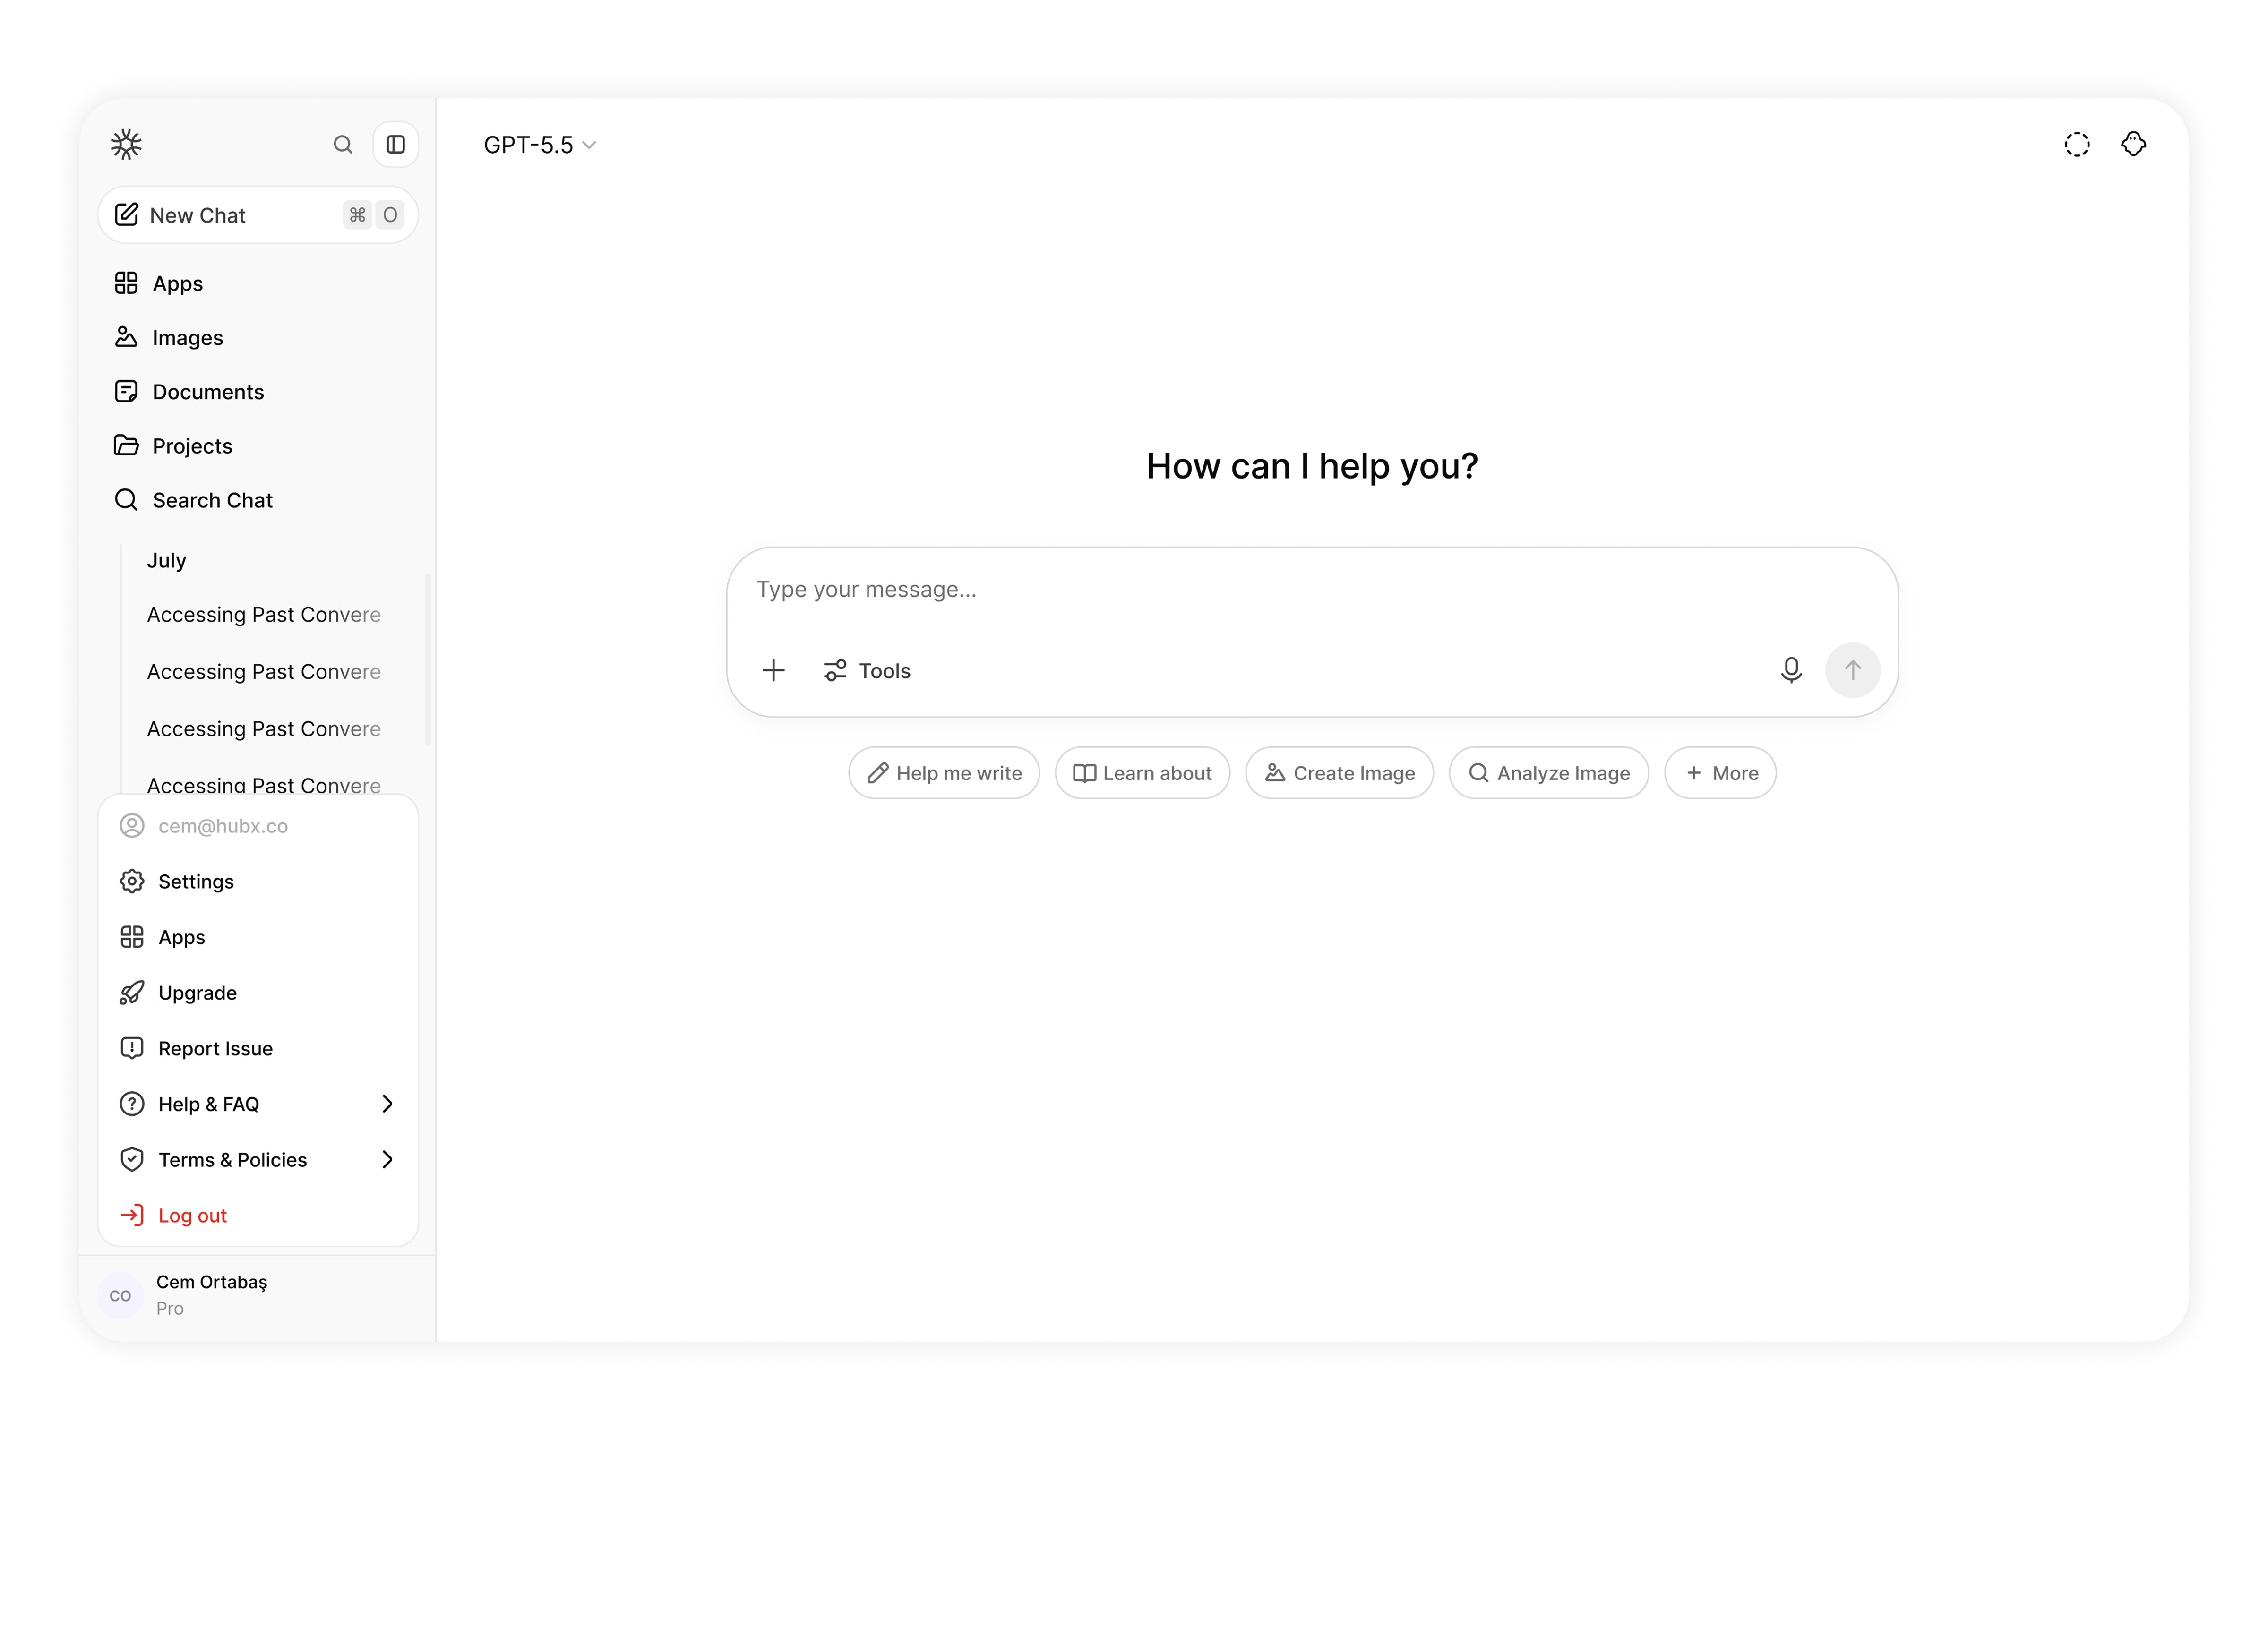Viewport: 2268px width, 1644px height.
Task: Click the microphone voice input icon
Action: (1791, 670)
